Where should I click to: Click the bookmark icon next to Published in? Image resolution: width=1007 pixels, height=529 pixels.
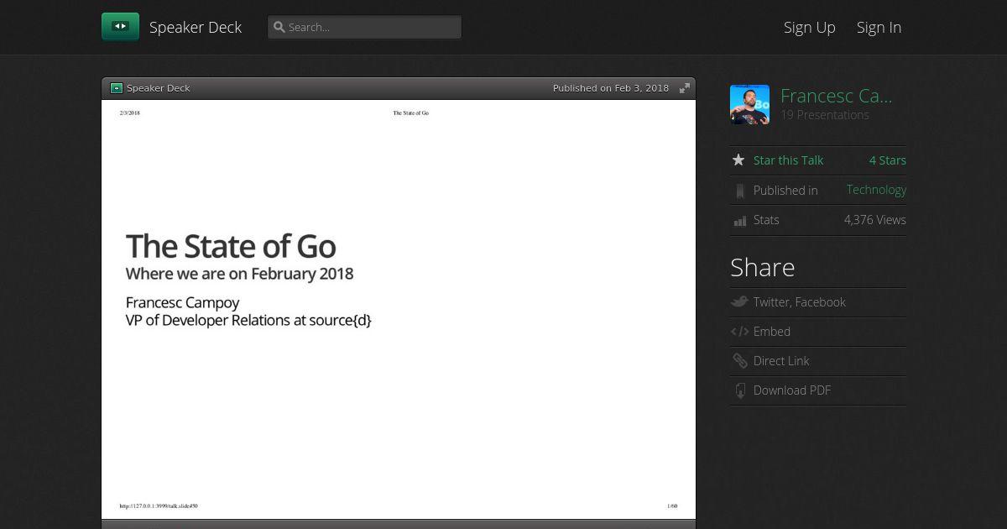[739, 191]
